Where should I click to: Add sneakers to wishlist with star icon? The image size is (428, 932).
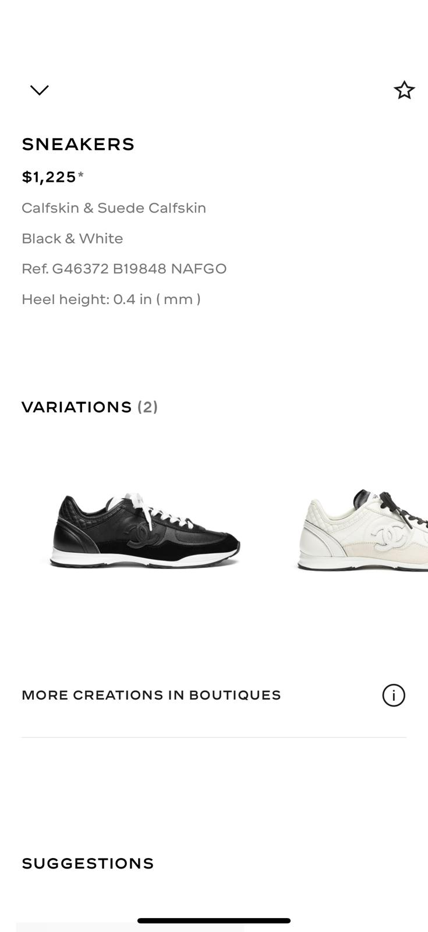(404, 90)
